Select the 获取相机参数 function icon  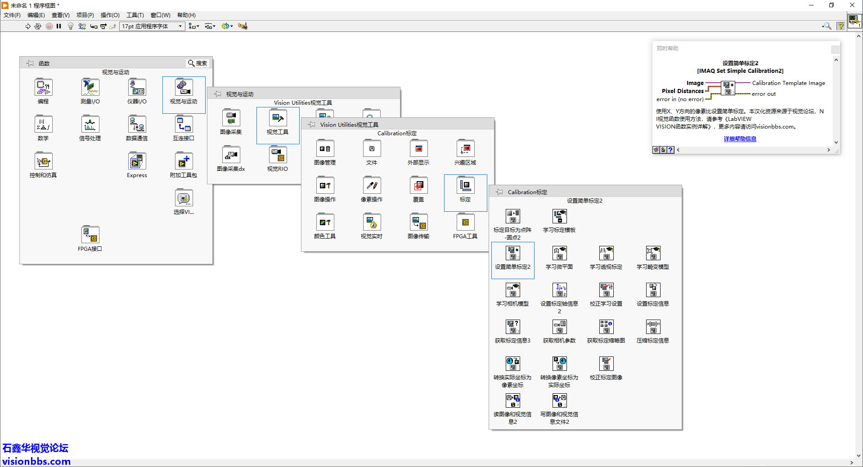point(559,328)
